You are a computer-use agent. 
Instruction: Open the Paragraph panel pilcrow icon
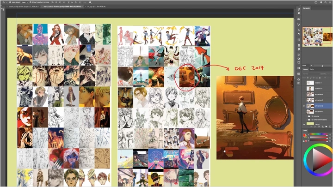coord(299,34)
